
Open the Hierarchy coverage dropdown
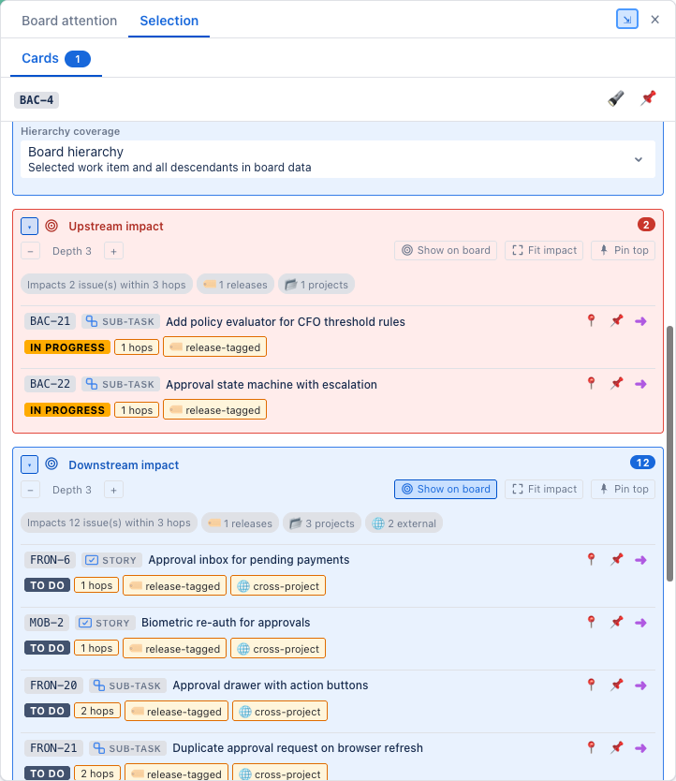click(x=338, y=159)
